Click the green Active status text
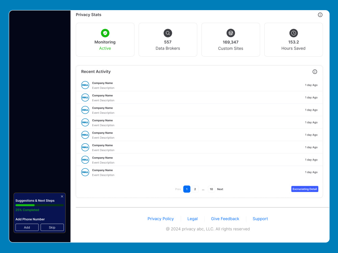The image size is (338, 253). pyautogui.click(x=105, y=48)
